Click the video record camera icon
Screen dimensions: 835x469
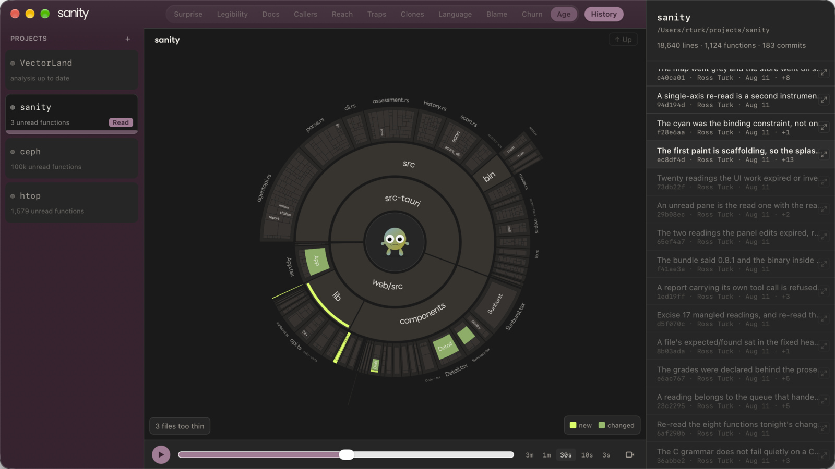630,454
